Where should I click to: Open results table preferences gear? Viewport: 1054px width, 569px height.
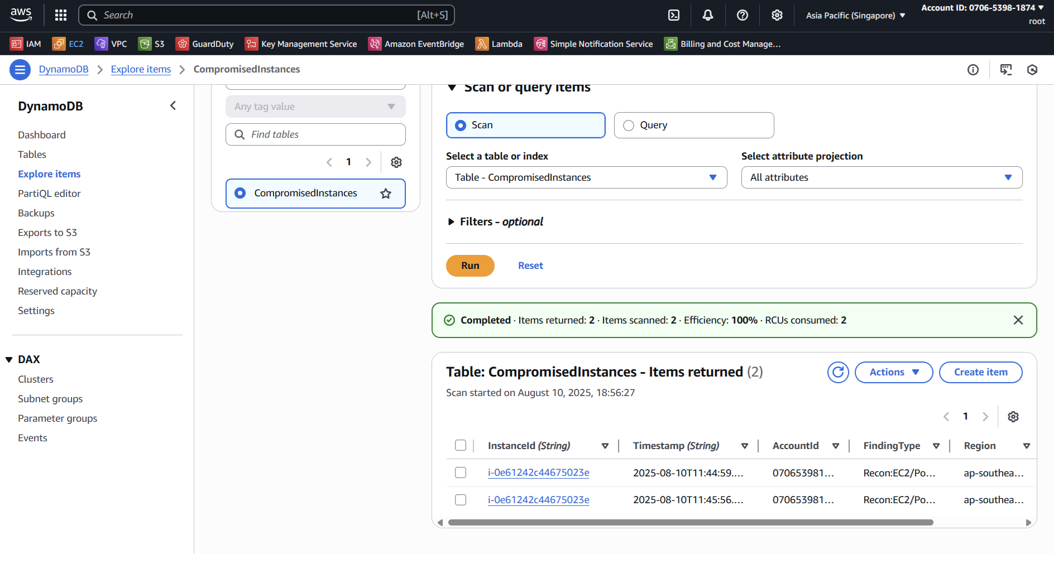1013,417
